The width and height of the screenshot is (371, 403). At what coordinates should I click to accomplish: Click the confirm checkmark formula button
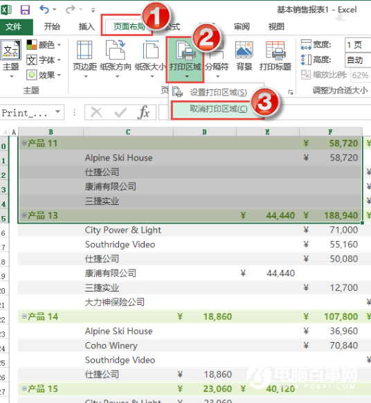[x=120, y=112]
